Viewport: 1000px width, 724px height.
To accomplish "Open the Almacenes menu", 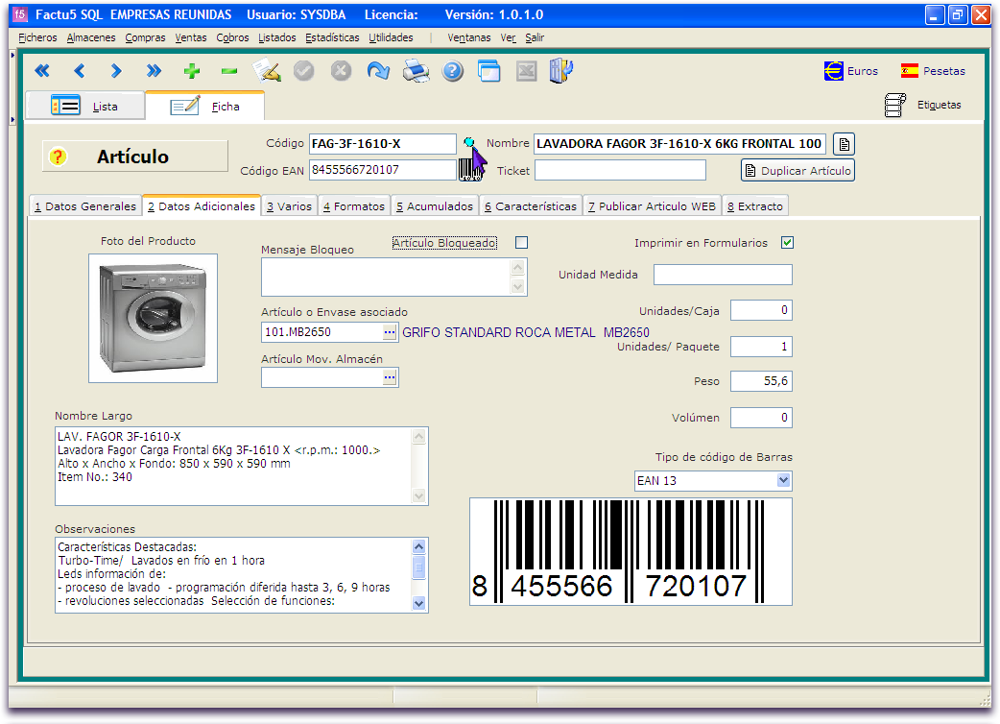I will 91,37.
